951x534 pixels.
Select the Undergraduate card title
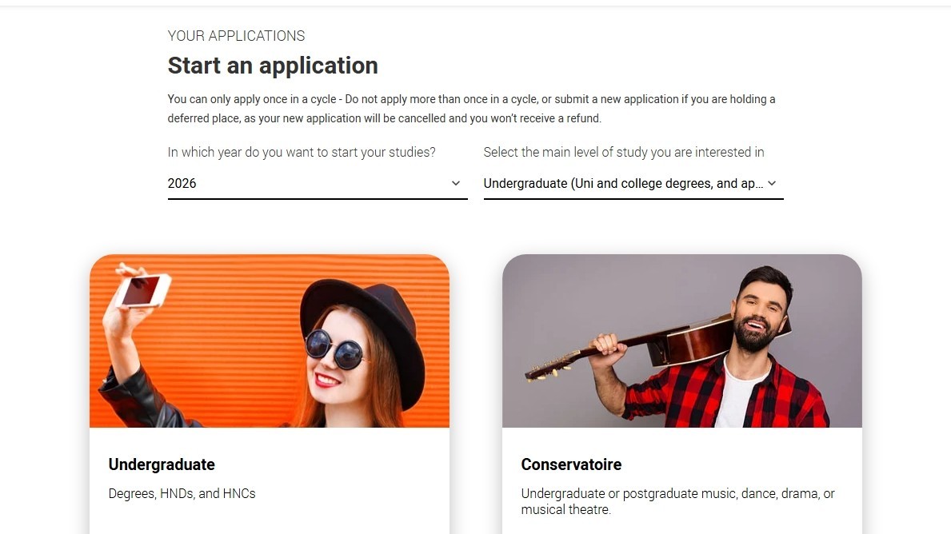pos(162,464)
